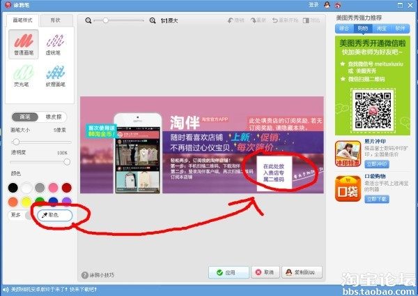Select the 普通画笔 brush style
This screenshot has height=296, width=418.
[24, 44]
